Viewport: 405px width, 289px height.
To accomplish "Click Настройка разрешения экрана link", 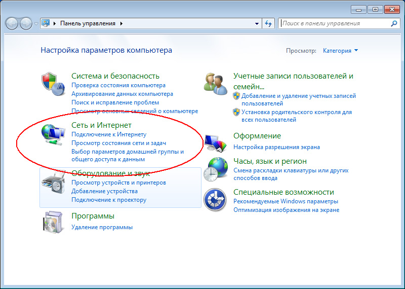I will (276, 147).
